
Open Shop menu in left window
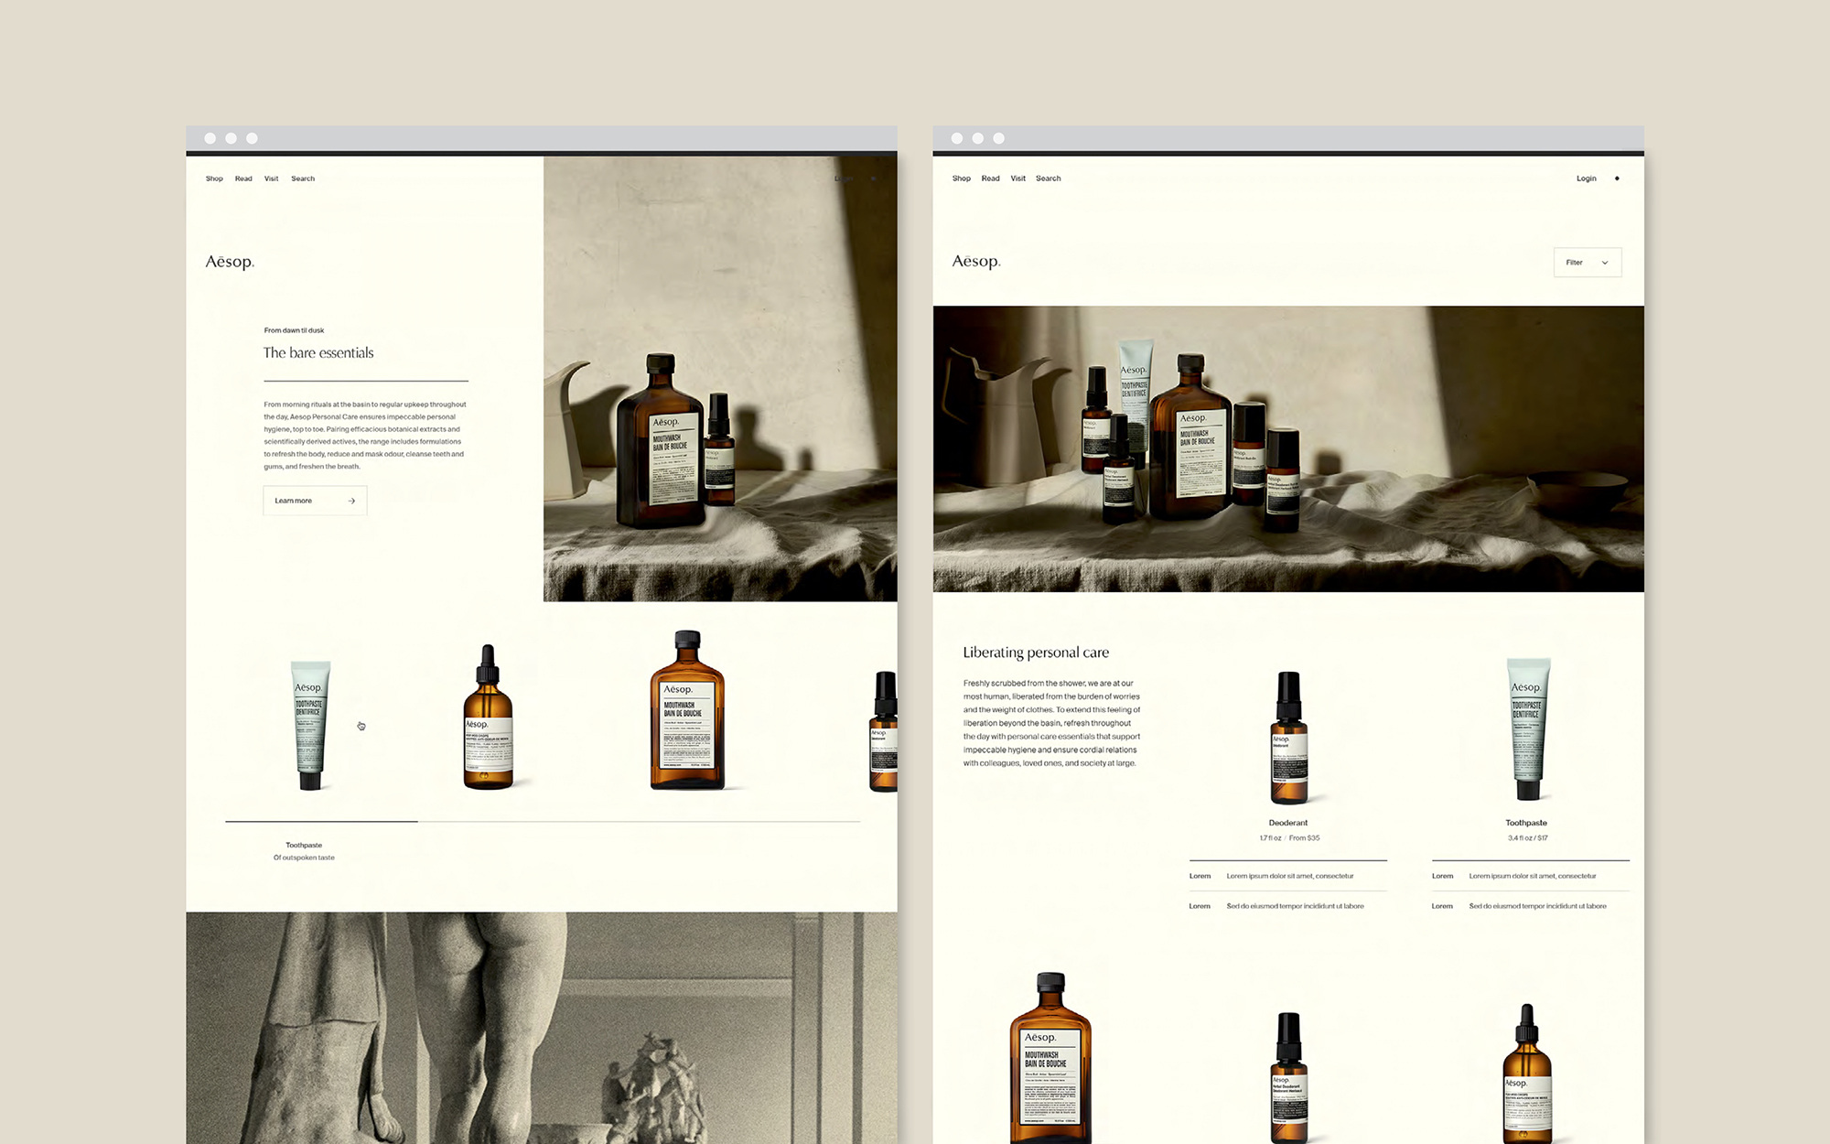214,178
